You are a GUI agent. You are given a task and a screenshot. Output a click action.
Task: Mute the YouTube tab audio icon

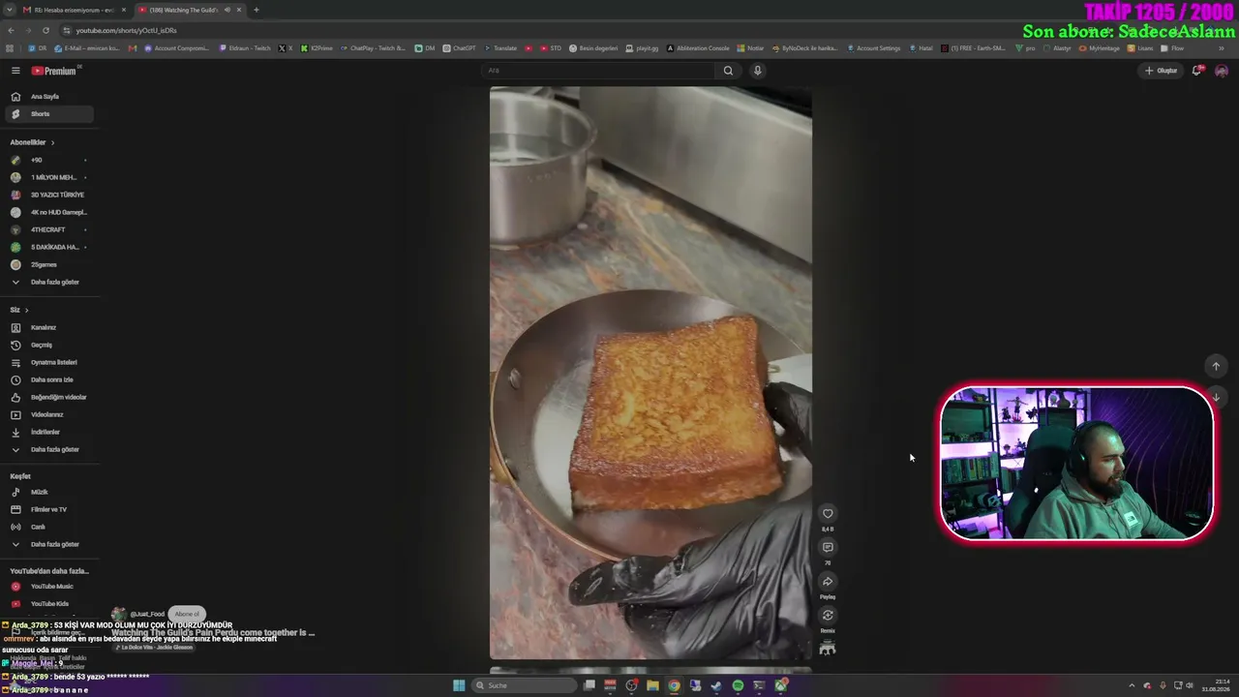pos(227,10)
